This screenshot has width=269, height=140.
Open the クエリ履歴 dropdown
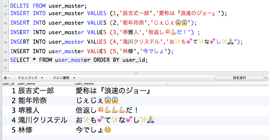[x=64, y=78]
